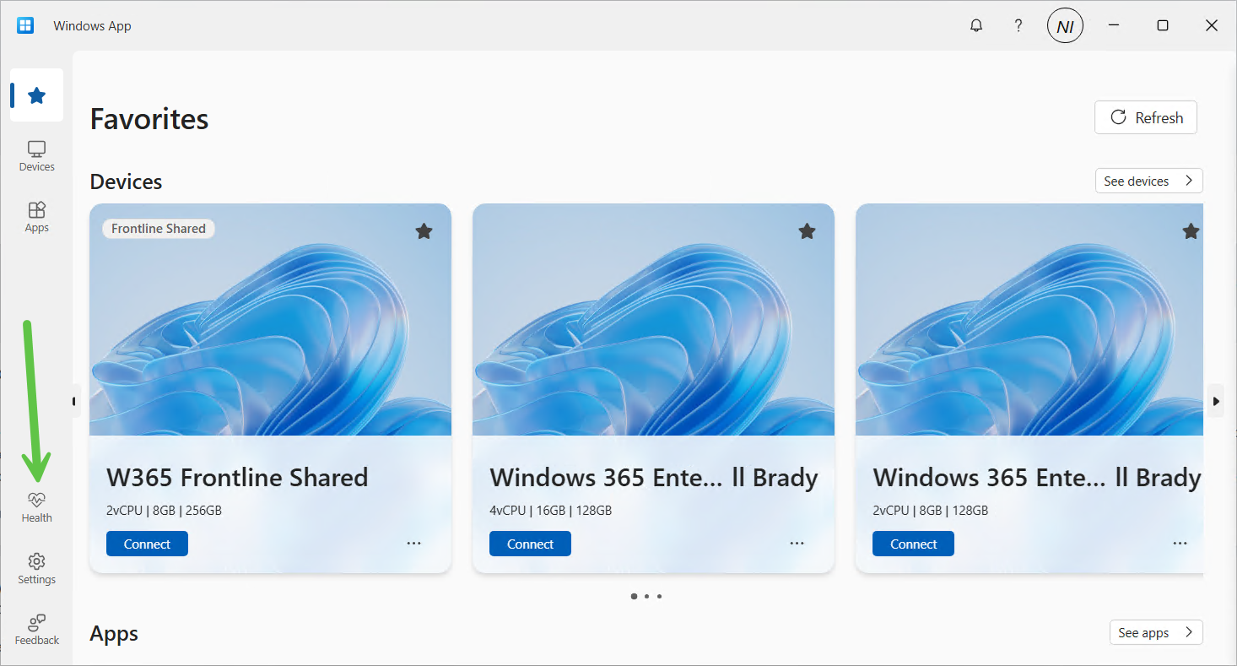Viewport: 1237px width, 666px height.
Task: Open more options on the 4vCPU device card
Action: [x=797, y=544]
